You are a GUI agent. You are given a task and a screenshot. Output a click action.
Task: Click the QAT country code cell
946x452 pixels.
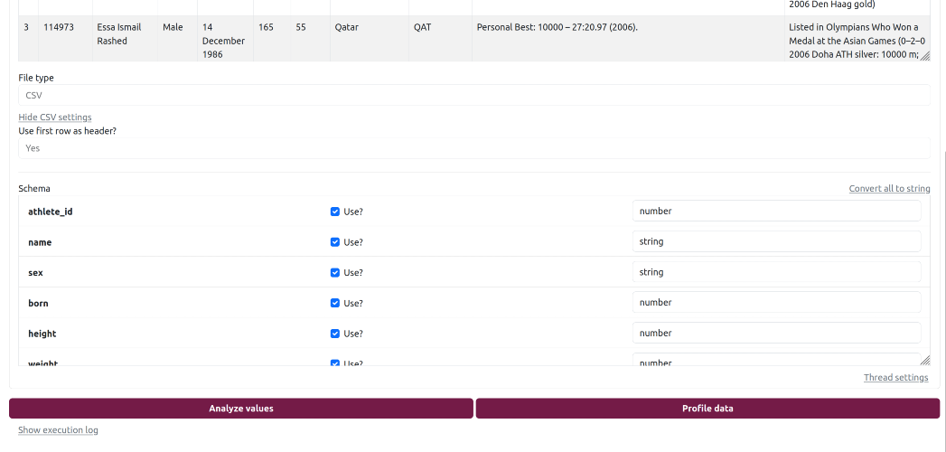tap(440, 39)
